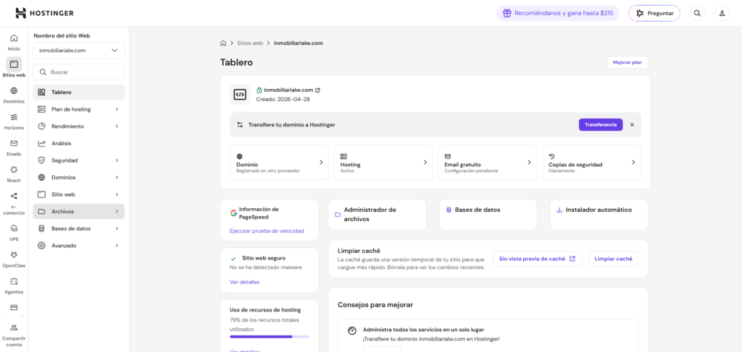This screenshot has height=352, width=742.
Task: Click Ver detalles under Sitio web seguro
Action: click(x=245, y=282)
